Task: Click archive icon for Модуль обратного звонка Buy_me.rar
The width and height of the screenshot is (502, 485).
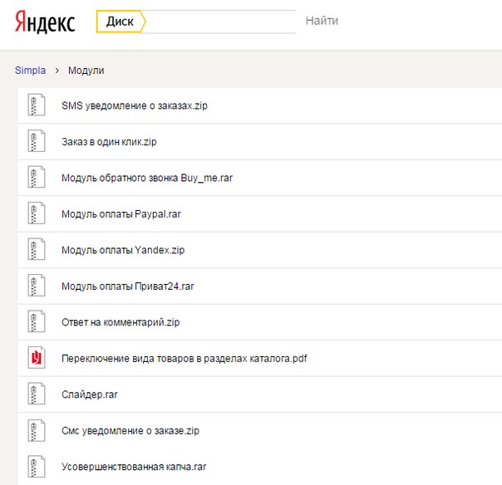Action: 37,177
